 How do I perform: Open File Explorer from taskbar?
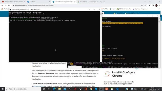point(59,89)
